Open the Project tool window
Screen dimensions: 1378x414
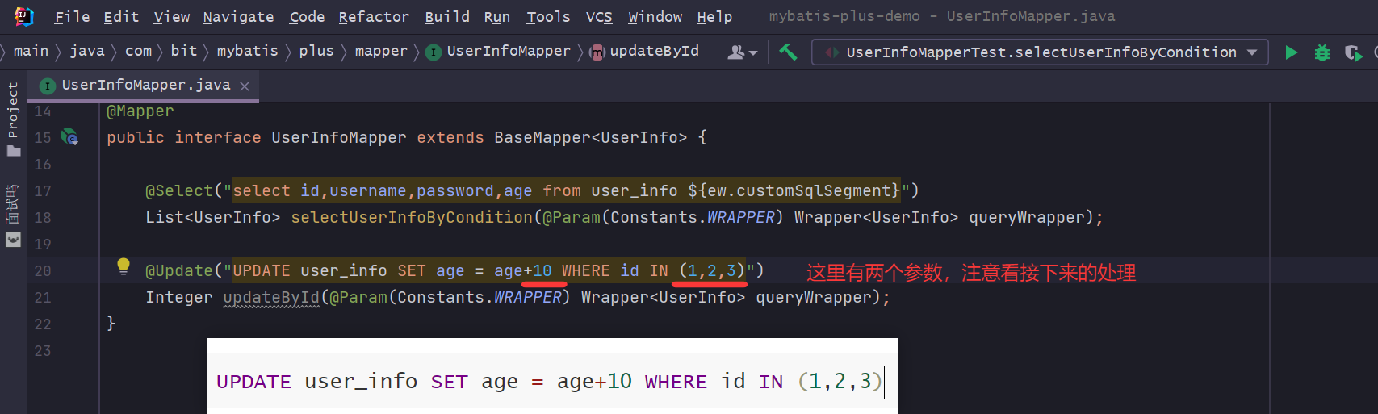[13, 119]
